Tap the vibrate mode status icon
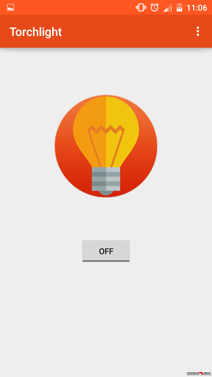 point(141,7)
